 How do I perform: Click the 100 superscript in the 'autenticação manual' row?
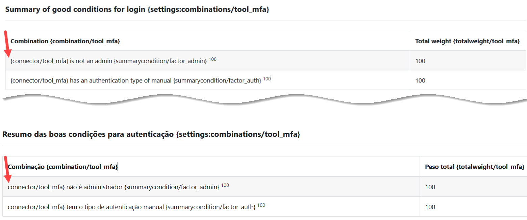pyautogui.click(x=261, y=205)
